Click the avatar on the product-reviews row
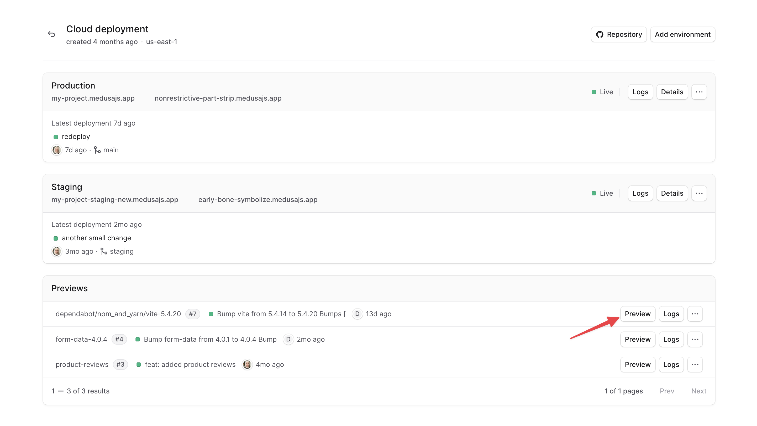Image resolution: width=757 pixels, height=426 pixels. [x=247, y=365]
